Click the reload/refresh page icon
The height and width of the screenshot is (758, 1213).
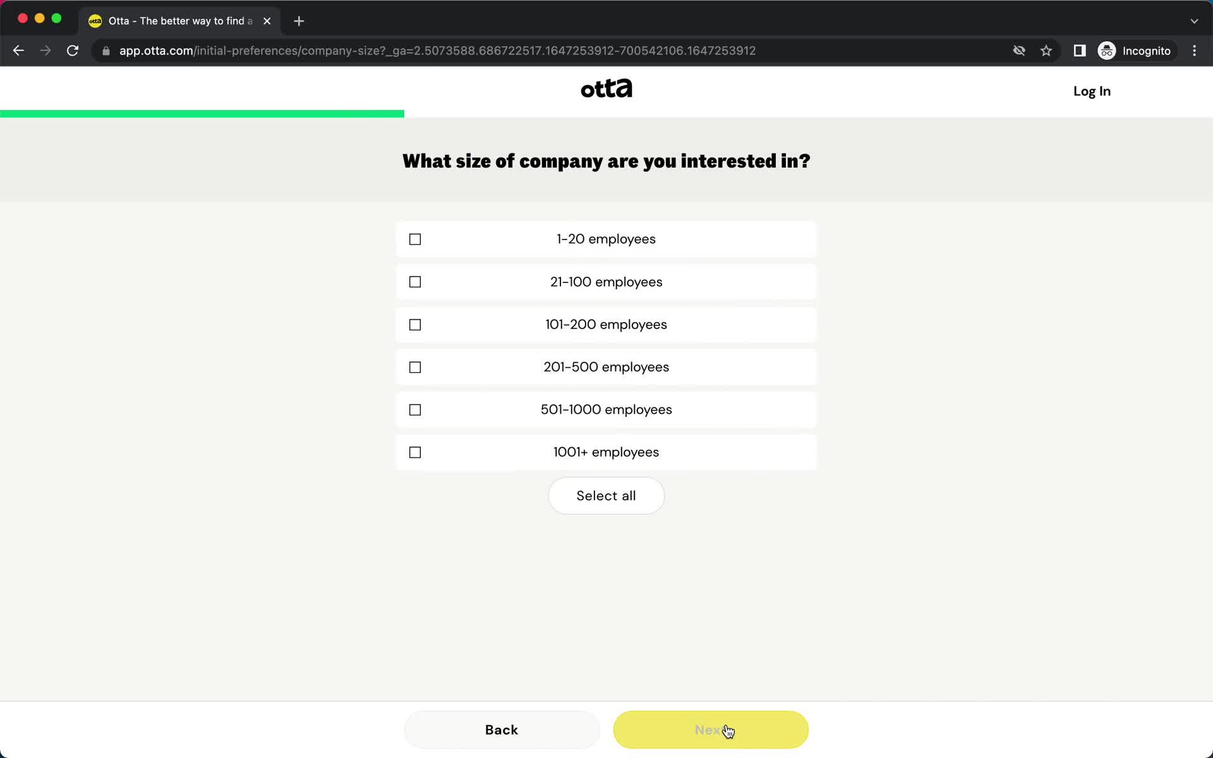73,51
